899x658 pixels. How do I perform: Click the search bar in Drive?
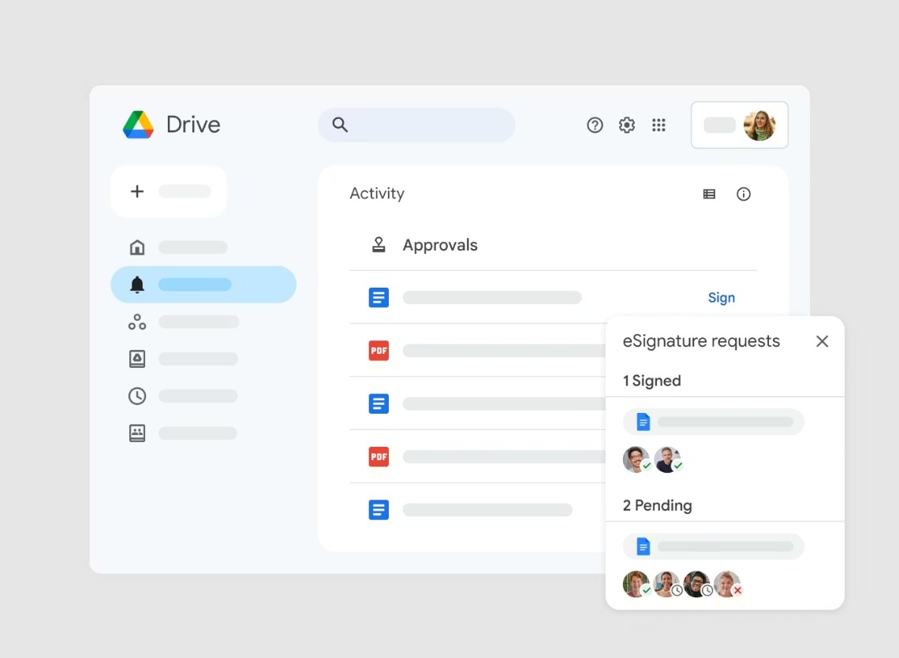click(x=416, y=125)
